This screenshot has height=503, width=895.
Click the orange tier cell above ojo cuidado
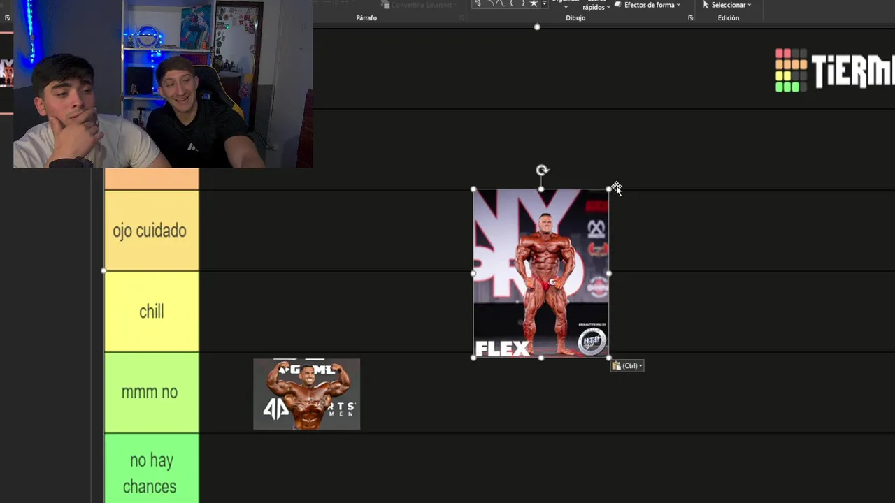point(151,179)
